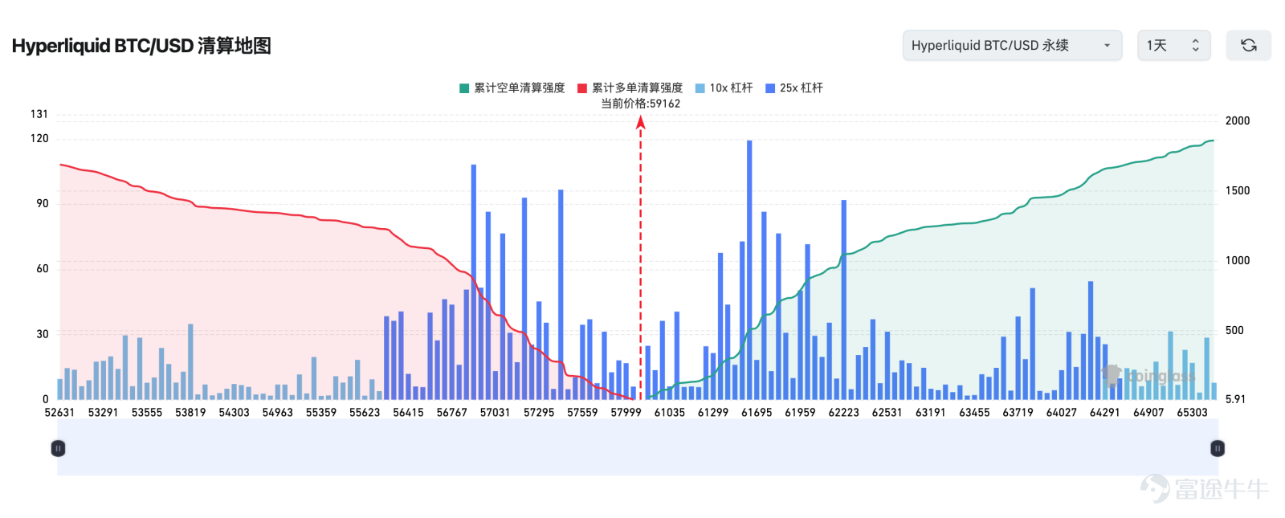This screenshot has height=518, width=1285.
Task: Toggle the 25x 杠杆 legend series
Action: click(794, 88)
